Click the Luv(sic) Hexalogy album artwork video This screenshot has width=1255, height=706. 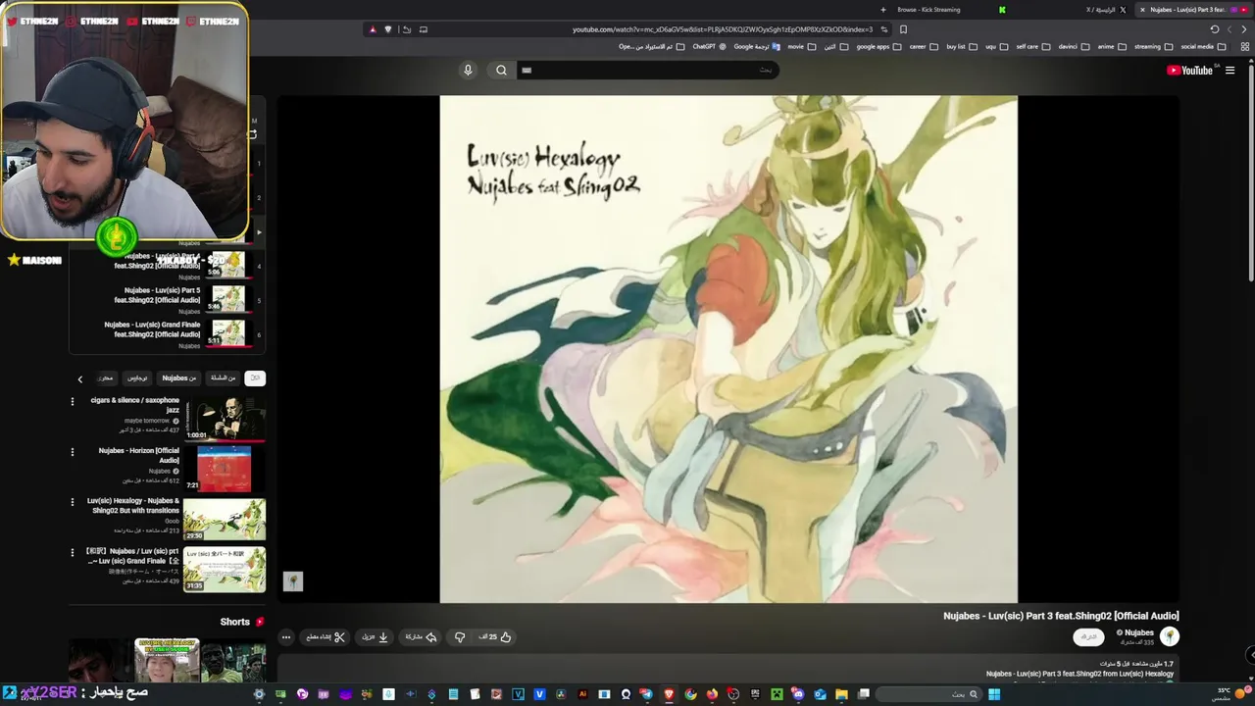pyautogui.click(x=728, y=349)
